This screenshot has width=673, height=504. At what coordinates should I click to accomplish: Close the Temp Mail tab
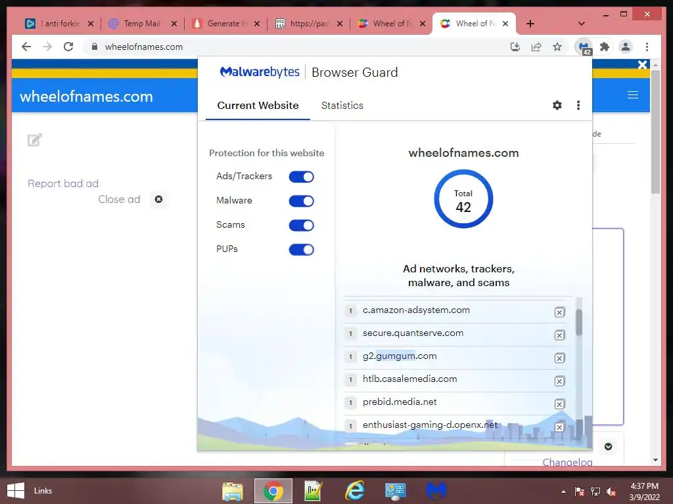174,24
